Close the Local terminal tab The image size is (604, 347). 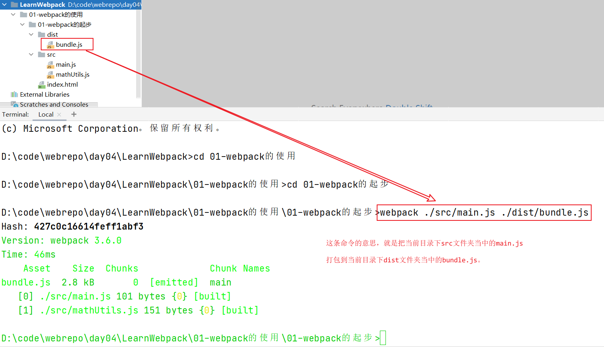coord(59,115)
